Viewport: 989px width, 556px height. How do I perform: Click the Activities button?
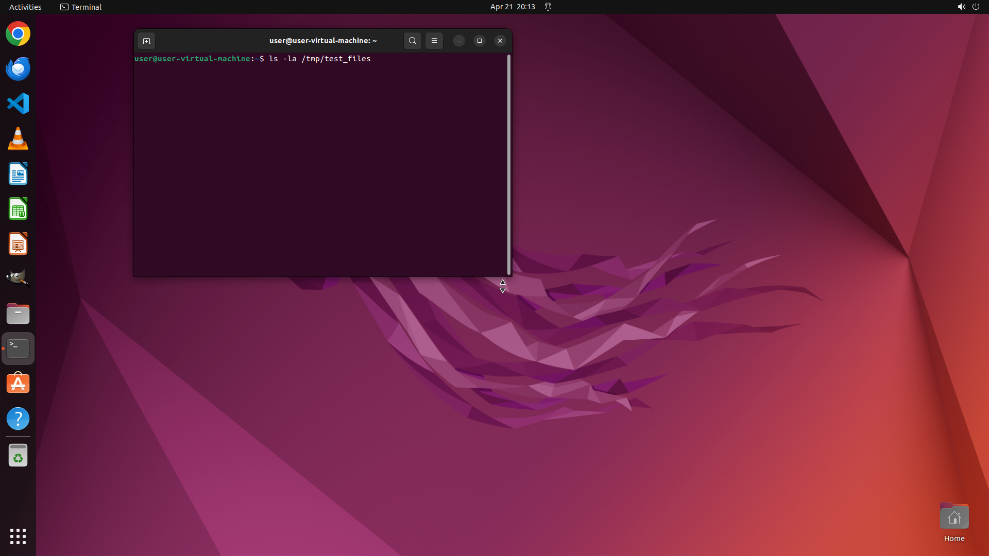coord(25,7)
